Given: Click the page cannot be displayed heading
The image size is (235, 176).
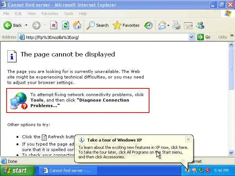Looking at the screenshot, I should 68,55.
